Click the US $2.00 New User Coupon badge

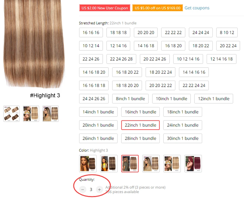[105, 8]
